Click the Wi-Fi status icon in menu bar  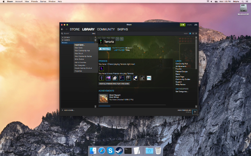(x=208, y=2)
